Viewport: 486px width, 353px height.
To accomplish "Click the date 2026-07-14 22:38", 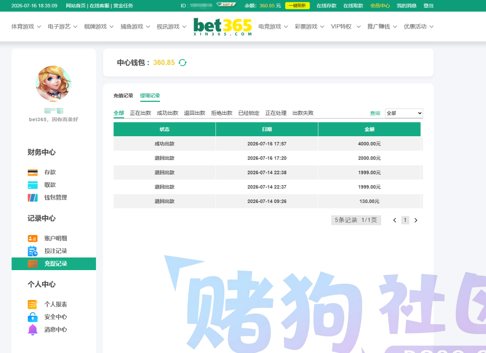I will [267, 173].
